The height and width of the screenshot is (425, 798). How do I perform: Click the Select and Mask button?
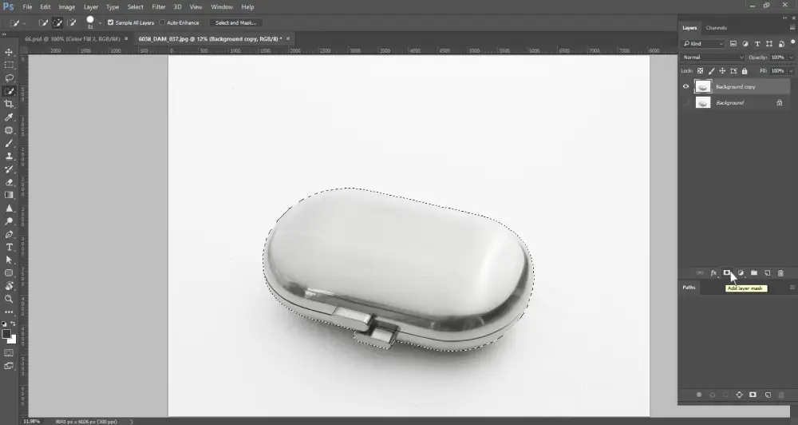(x=235, y=23)
